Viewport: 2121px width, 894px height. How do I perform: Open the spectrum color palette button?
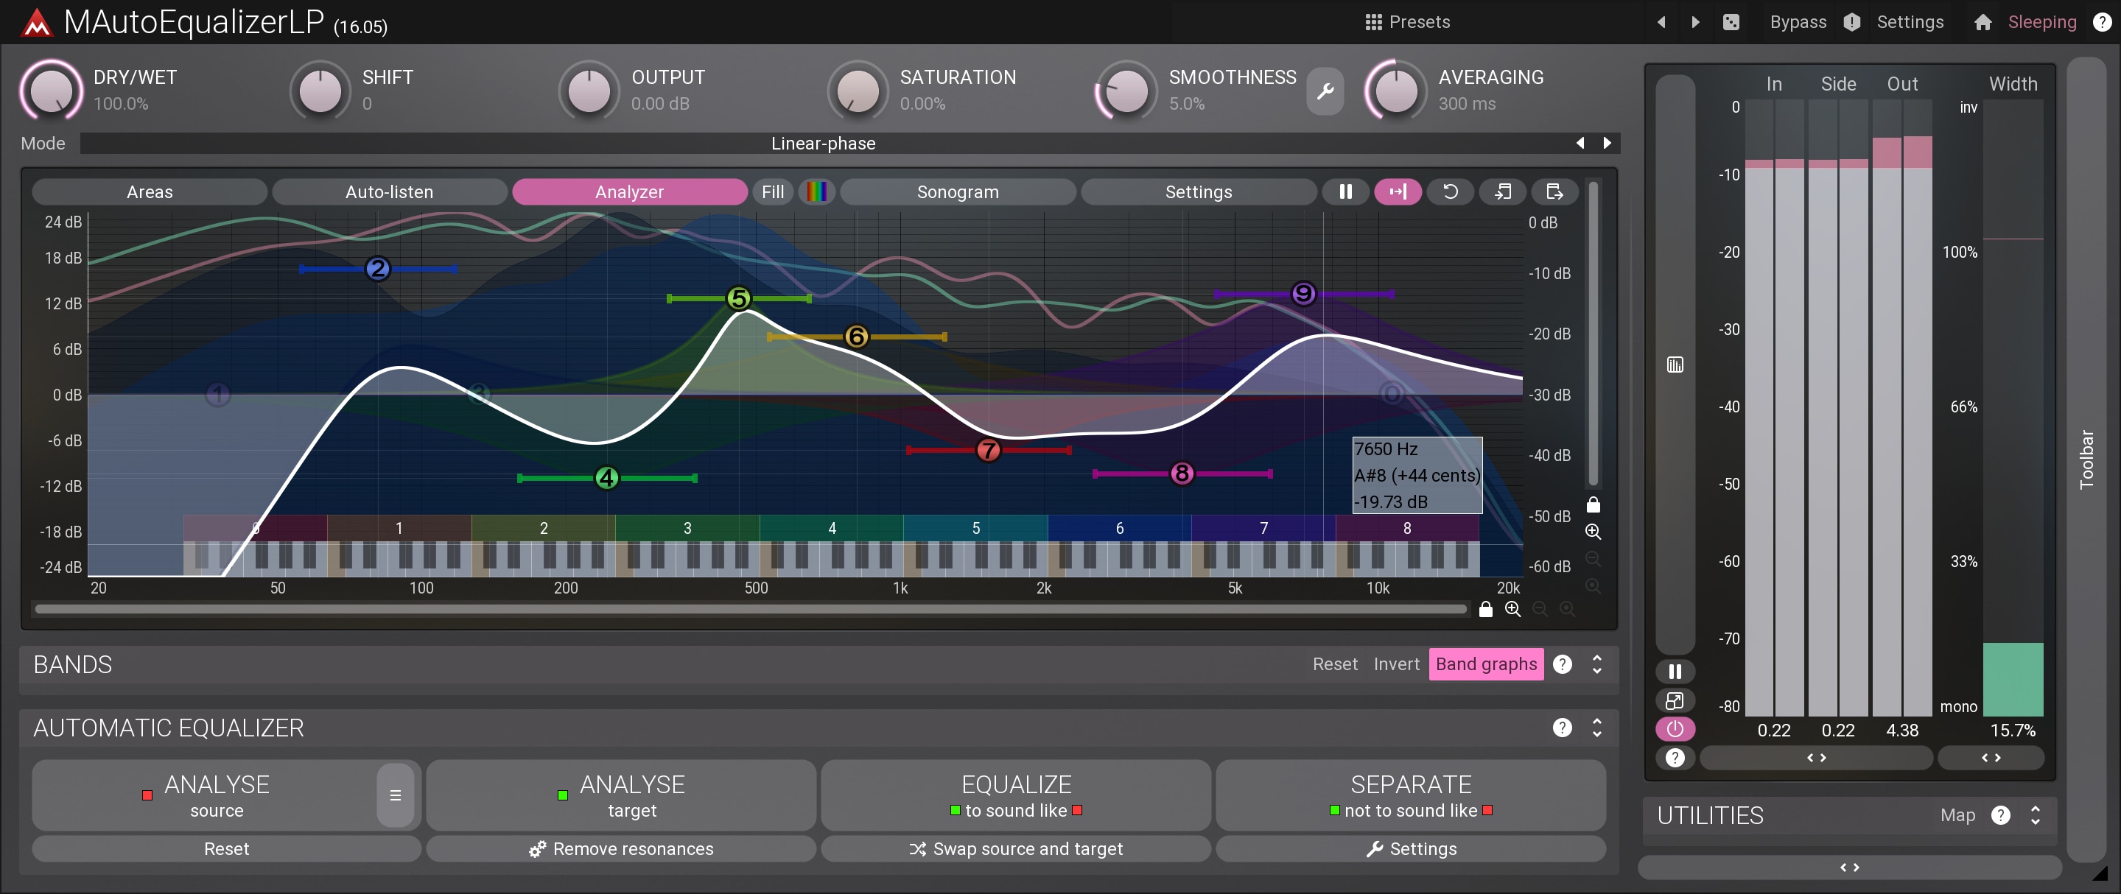817,191
